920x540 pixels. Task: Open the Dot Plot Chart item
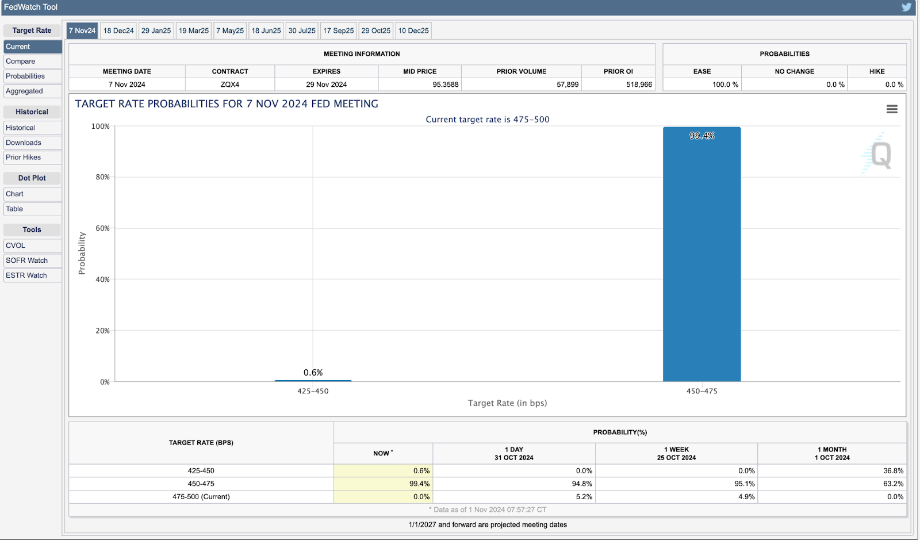point(32,194)
